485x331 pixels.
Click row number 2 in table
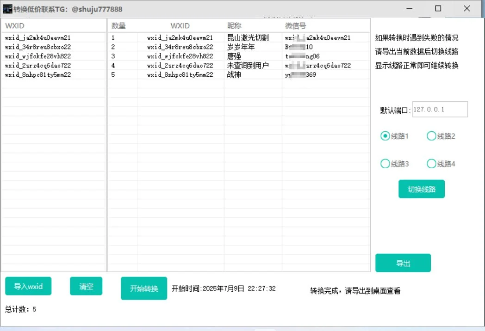coord(113,47)
